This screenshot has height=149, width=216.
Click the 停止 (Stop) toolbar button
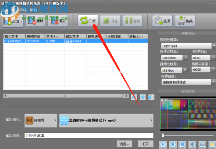coord(110,21)
